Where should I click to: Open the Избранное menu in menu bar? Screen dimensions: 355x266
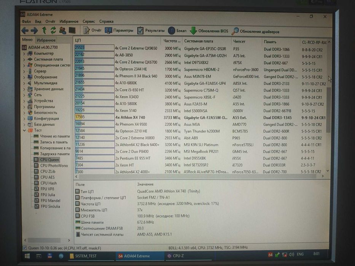tap(69, 22)
